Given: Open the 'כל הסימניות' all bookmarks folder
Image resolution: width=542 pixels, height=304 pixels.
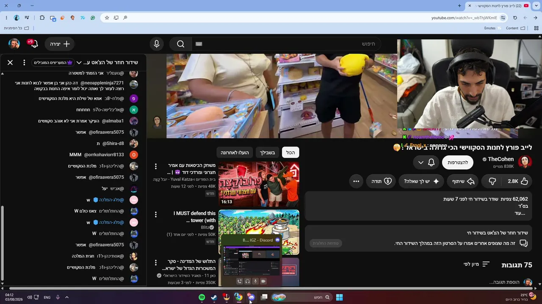Looking at the screenshot, I should tap(16, 28).
